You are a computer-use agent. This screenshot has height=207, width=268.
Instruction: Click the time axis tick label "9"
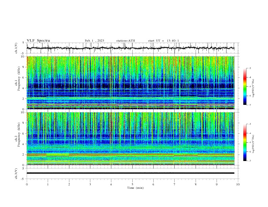tap(217, 184)
